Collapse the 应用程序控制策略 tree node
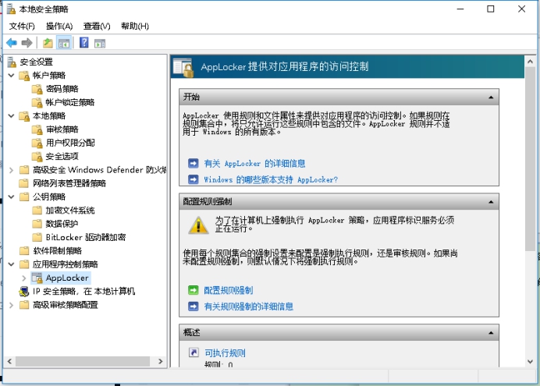 [x=11, y=264]
